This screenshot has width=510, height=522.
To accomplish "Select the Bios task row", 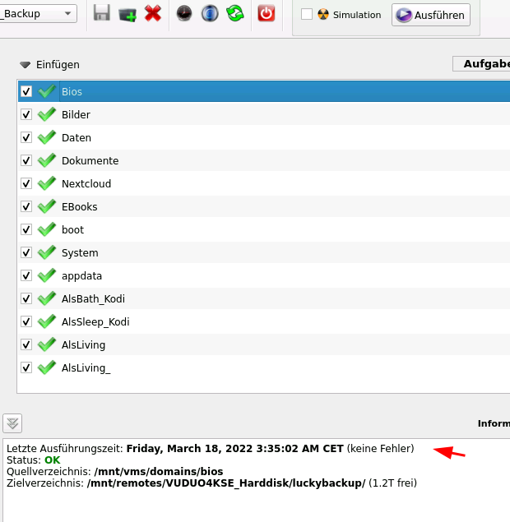I will [264, 91].
